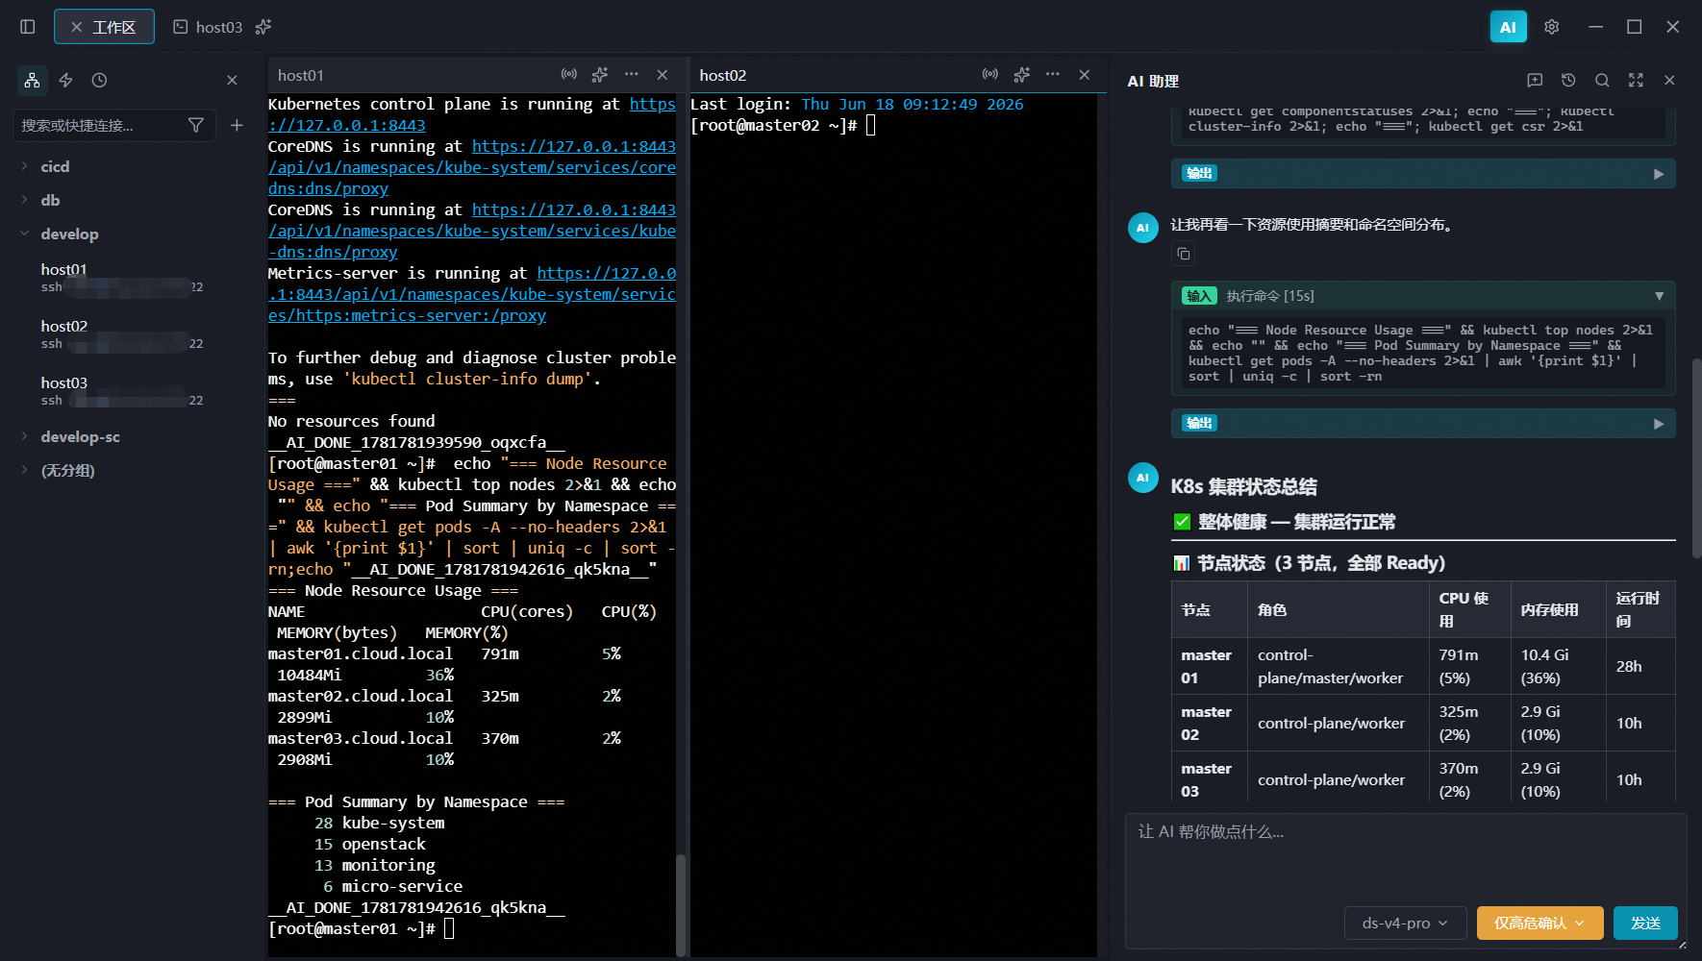Close the 工作区 tab with X icon
The height and width of the screenshot is (961, 1702).
pos(76,27)
